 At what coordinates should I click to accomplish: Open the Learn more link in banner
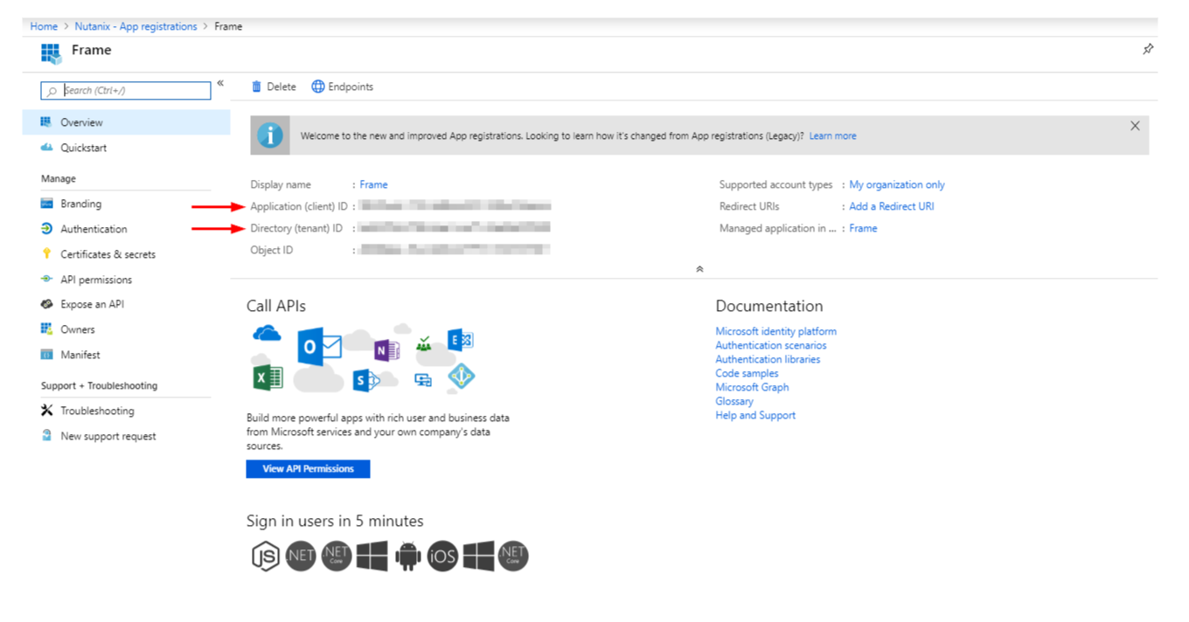(832, 136)
